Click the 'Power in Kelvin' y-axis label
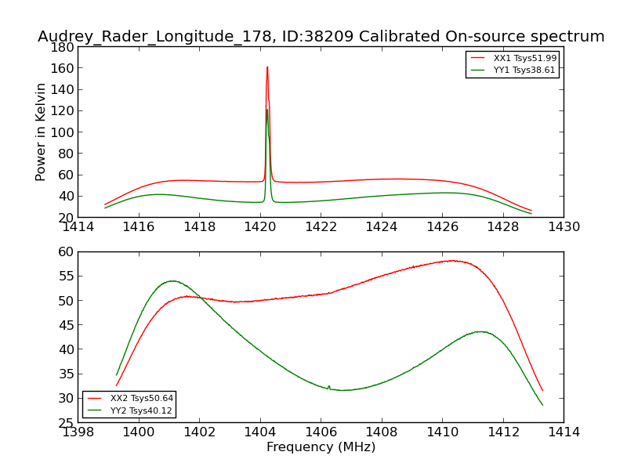 40,132
